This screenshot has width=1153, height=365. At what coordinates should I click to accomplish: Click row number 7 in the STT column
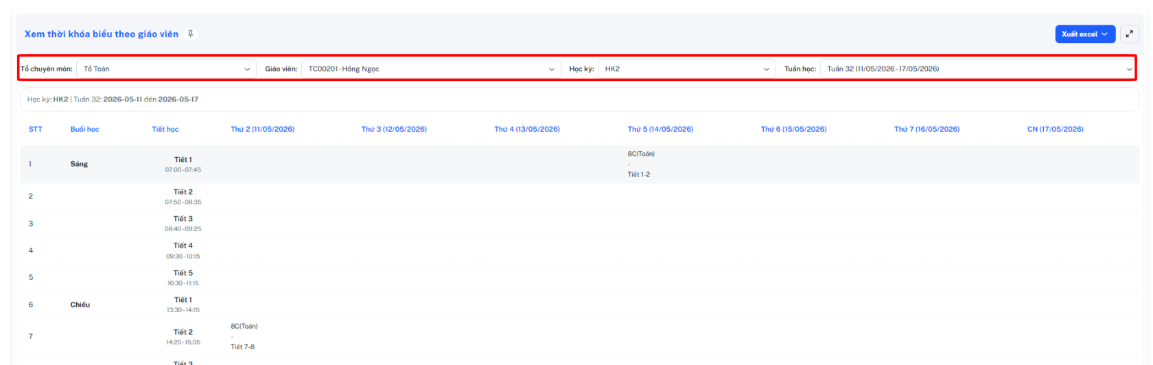click(x=31, y=336)
